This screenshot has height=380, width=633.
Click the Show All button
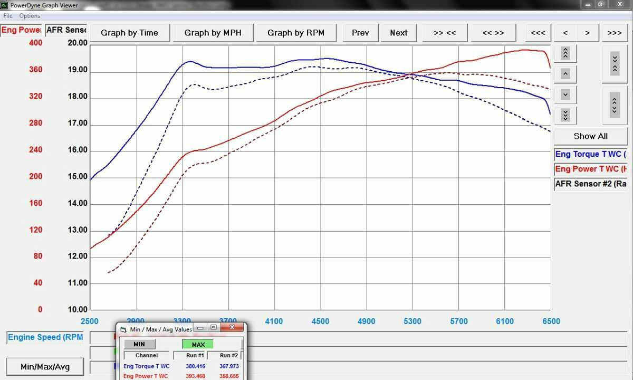(590, 136)
